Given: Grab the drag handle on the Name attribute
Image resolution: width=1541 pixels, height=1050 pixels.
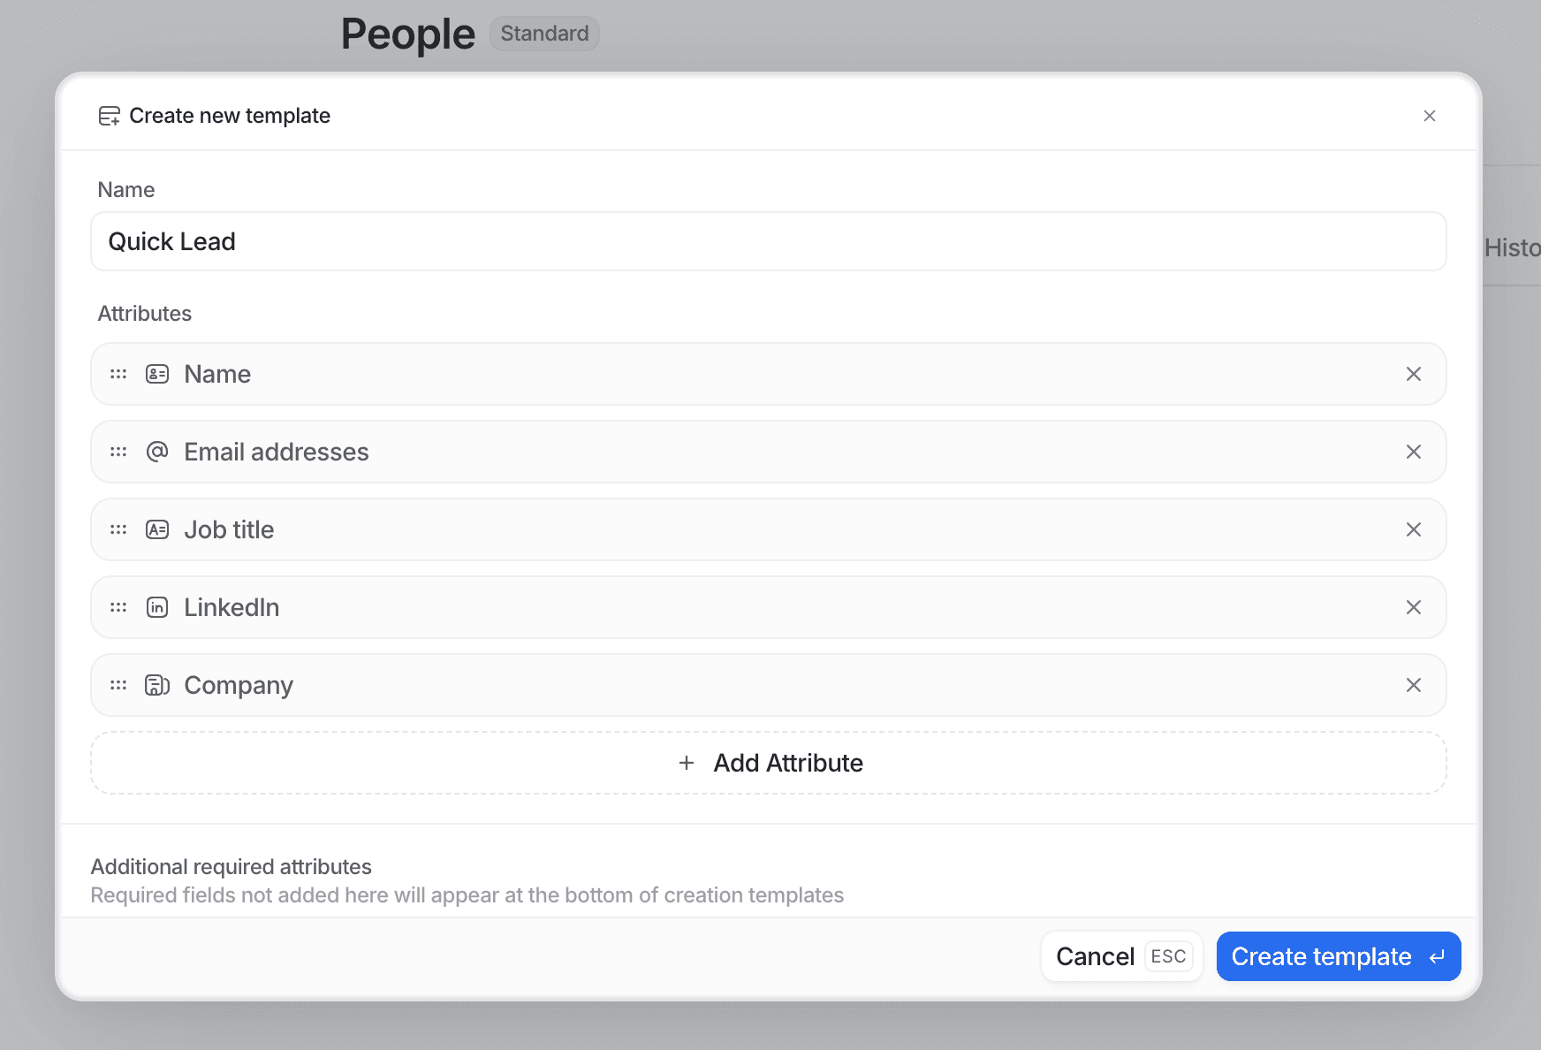Looking at the screenshot, I should (x=118, y=374).
